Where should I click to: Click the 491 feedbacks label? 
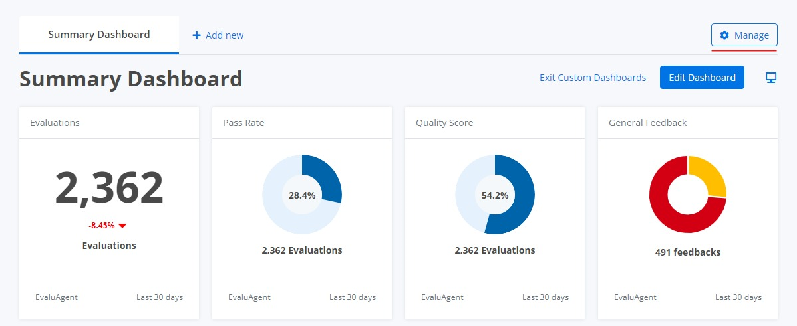[x=688, y=252]
